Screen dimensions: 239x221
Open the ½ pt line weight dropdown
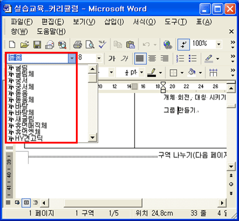point(142,72)
